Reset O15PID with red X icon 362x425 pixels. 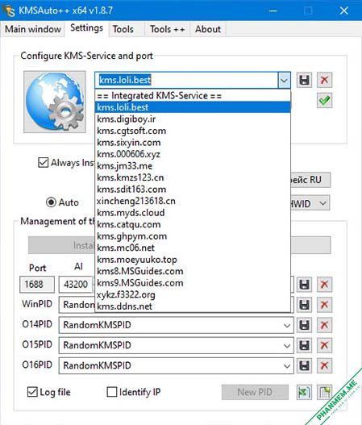[x=324, y=345]
